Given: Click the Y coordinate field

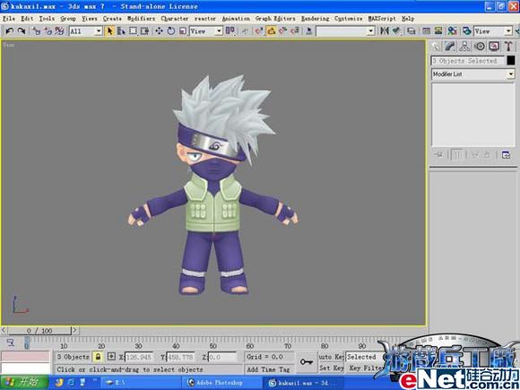Looking at the screenshot, I should coord(180,357).
